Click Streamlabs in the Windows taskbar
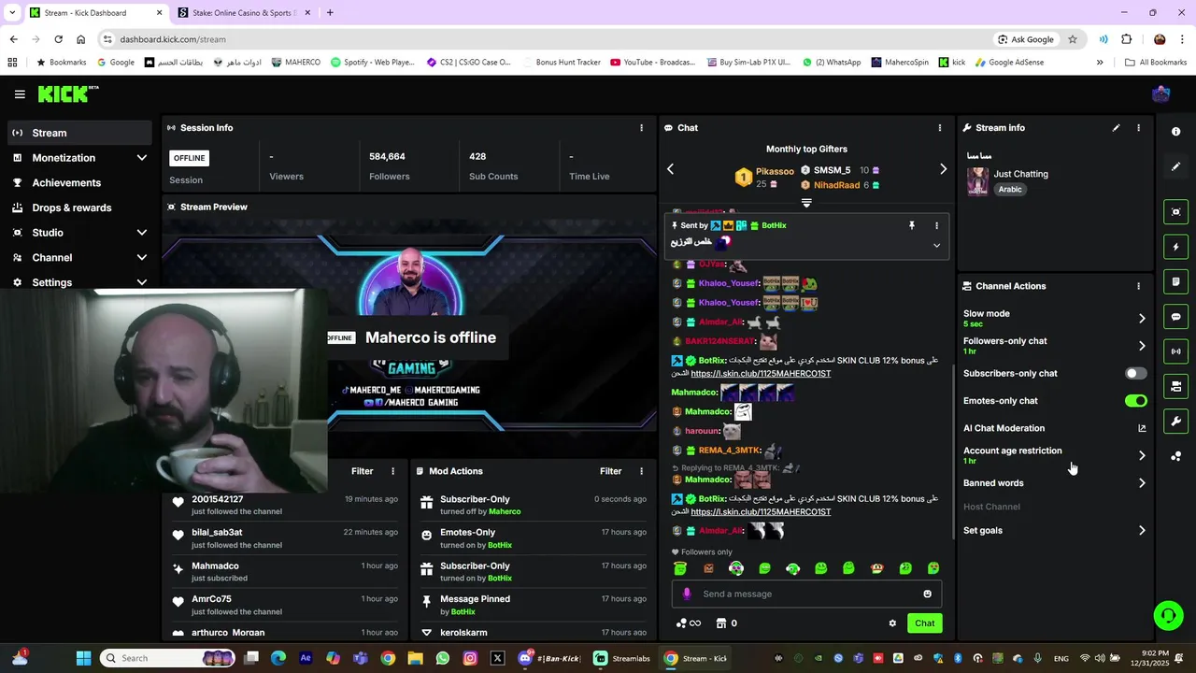 click(x=621, y=658)
